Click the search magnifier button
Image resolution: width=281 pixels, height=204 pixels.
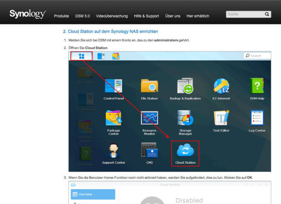pos(267,14)
